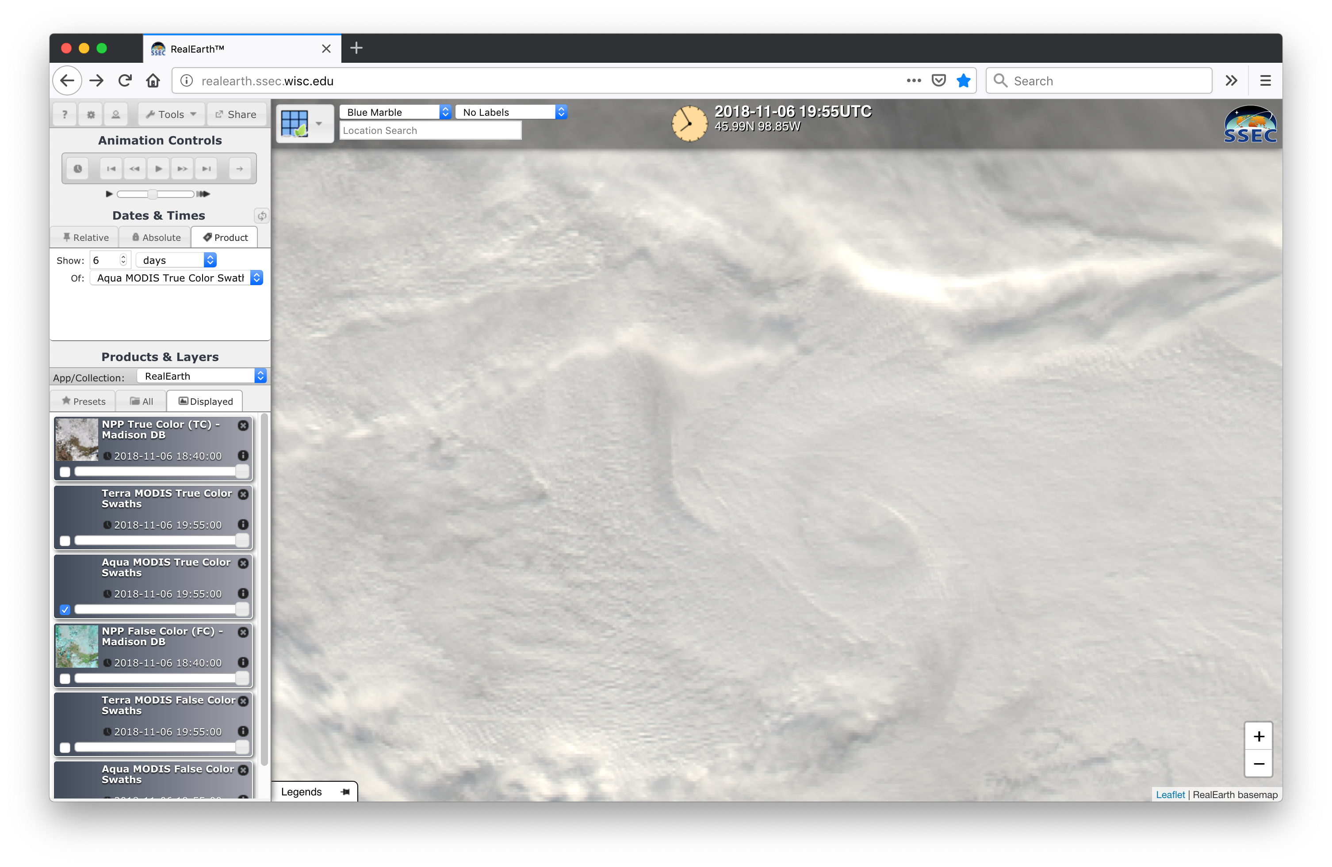Bookmark star in address bar

(x=963, y=80)
